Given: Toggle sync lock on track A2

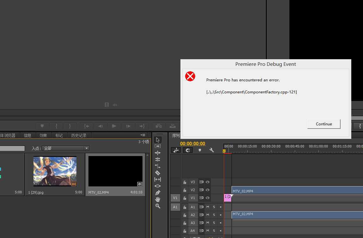Looking at the screenshot, I should point(201,215).
